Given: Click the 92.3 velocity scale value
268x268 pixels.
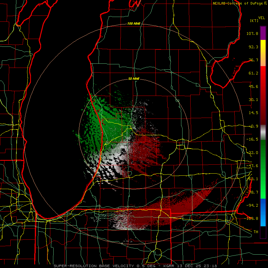Looking at the screenshot, I should pyautogui.click(x=253, y=47).
